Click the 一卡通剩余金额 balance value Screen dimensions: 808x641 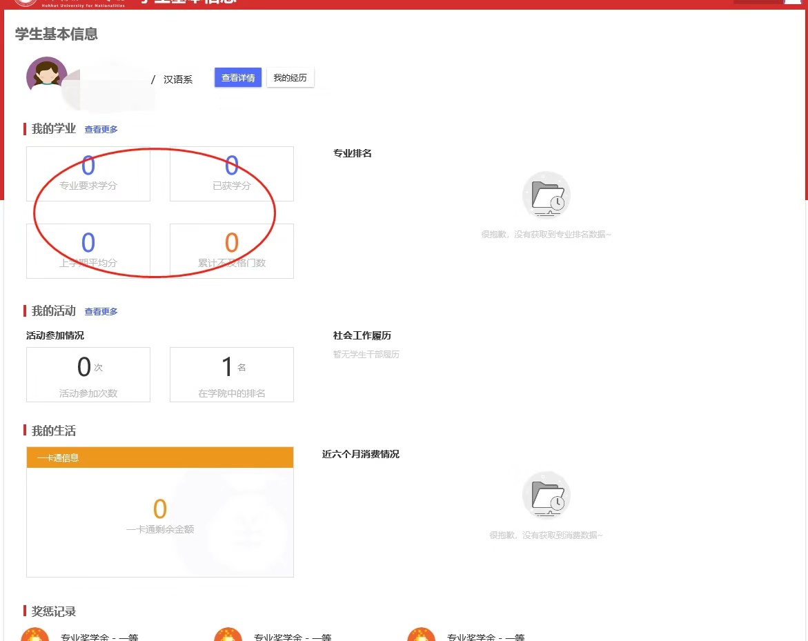(x=160, y=510)
